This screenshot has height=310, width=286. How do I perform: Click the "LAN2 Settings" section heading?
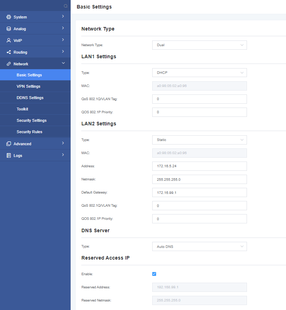[99, 124]
